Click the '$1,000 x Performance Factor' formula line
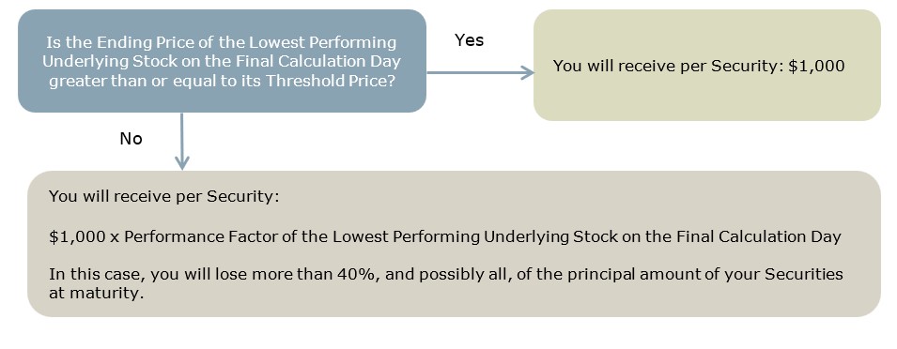This screenshot has height=349, width=897. [445, 237]
